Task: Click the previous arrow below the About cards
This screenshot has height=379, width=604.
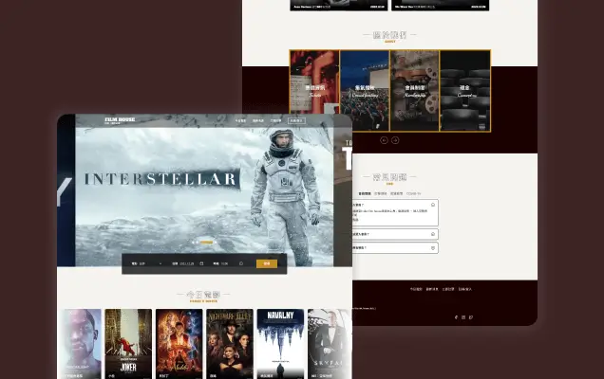Action: [x=384, y=140]
